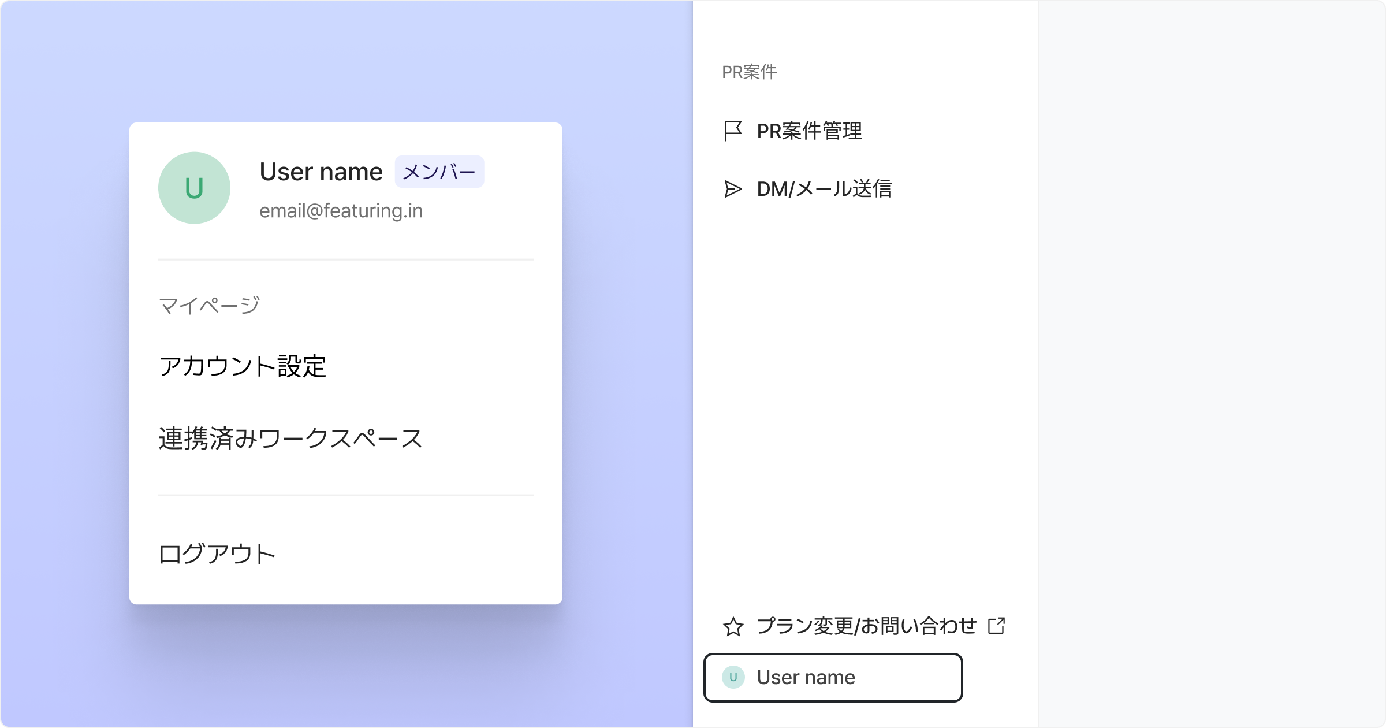The image size is (1386, 728).
Task: Click the star icon for plan change
Action: (733, 626)
